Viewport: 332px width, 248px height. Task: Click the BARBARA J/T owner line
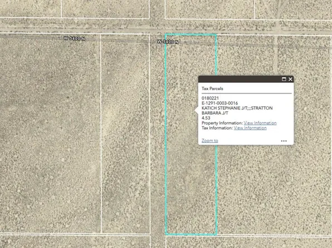point(215,113)
